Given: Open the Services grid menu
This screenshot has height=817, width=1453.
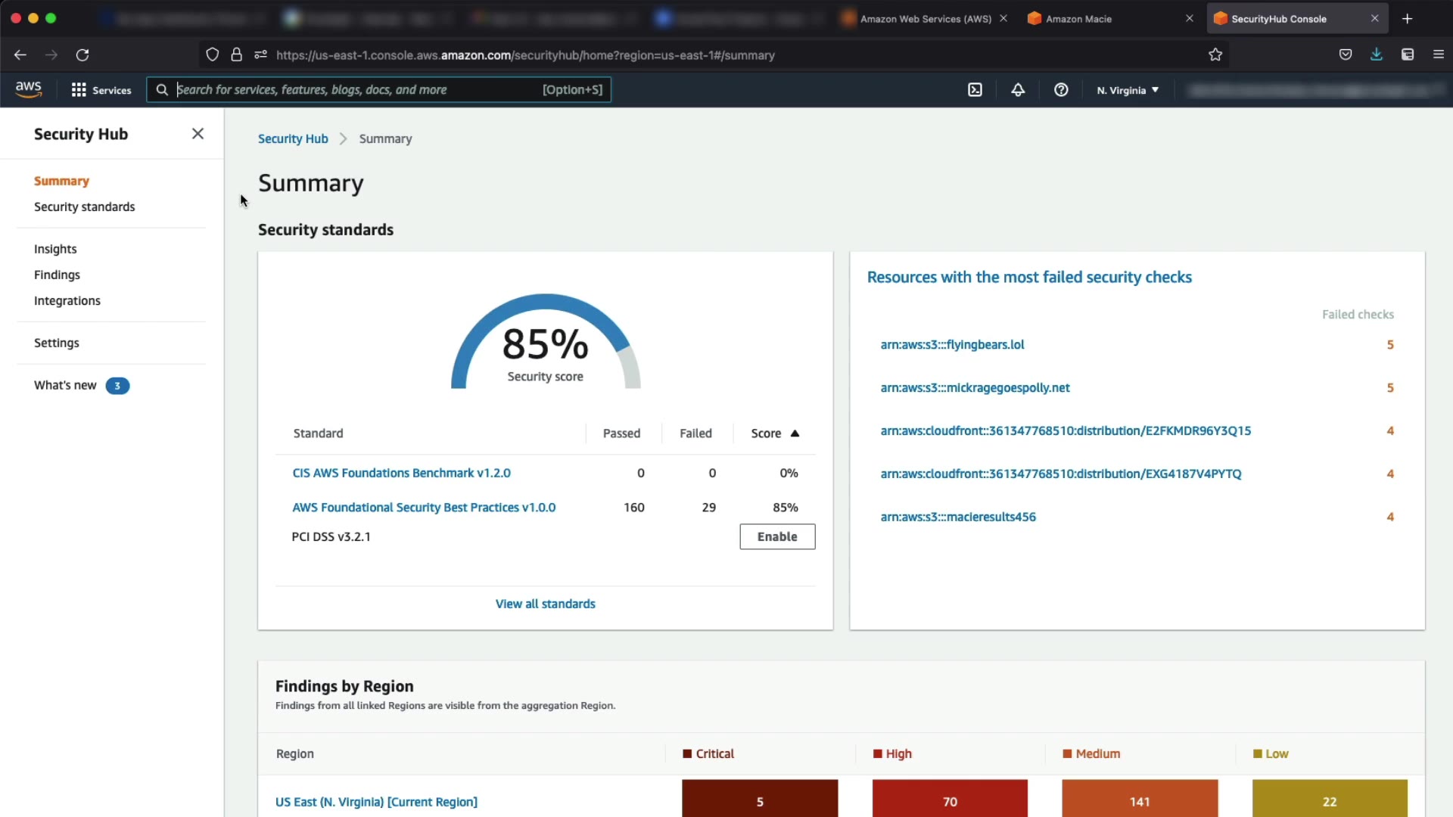Looking at the screenshot, I should click(x=101, y=90).
